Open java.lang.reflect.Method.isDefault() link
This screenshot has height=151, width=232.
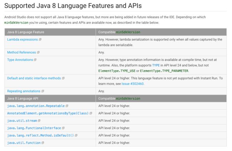[x=40, y=135]
